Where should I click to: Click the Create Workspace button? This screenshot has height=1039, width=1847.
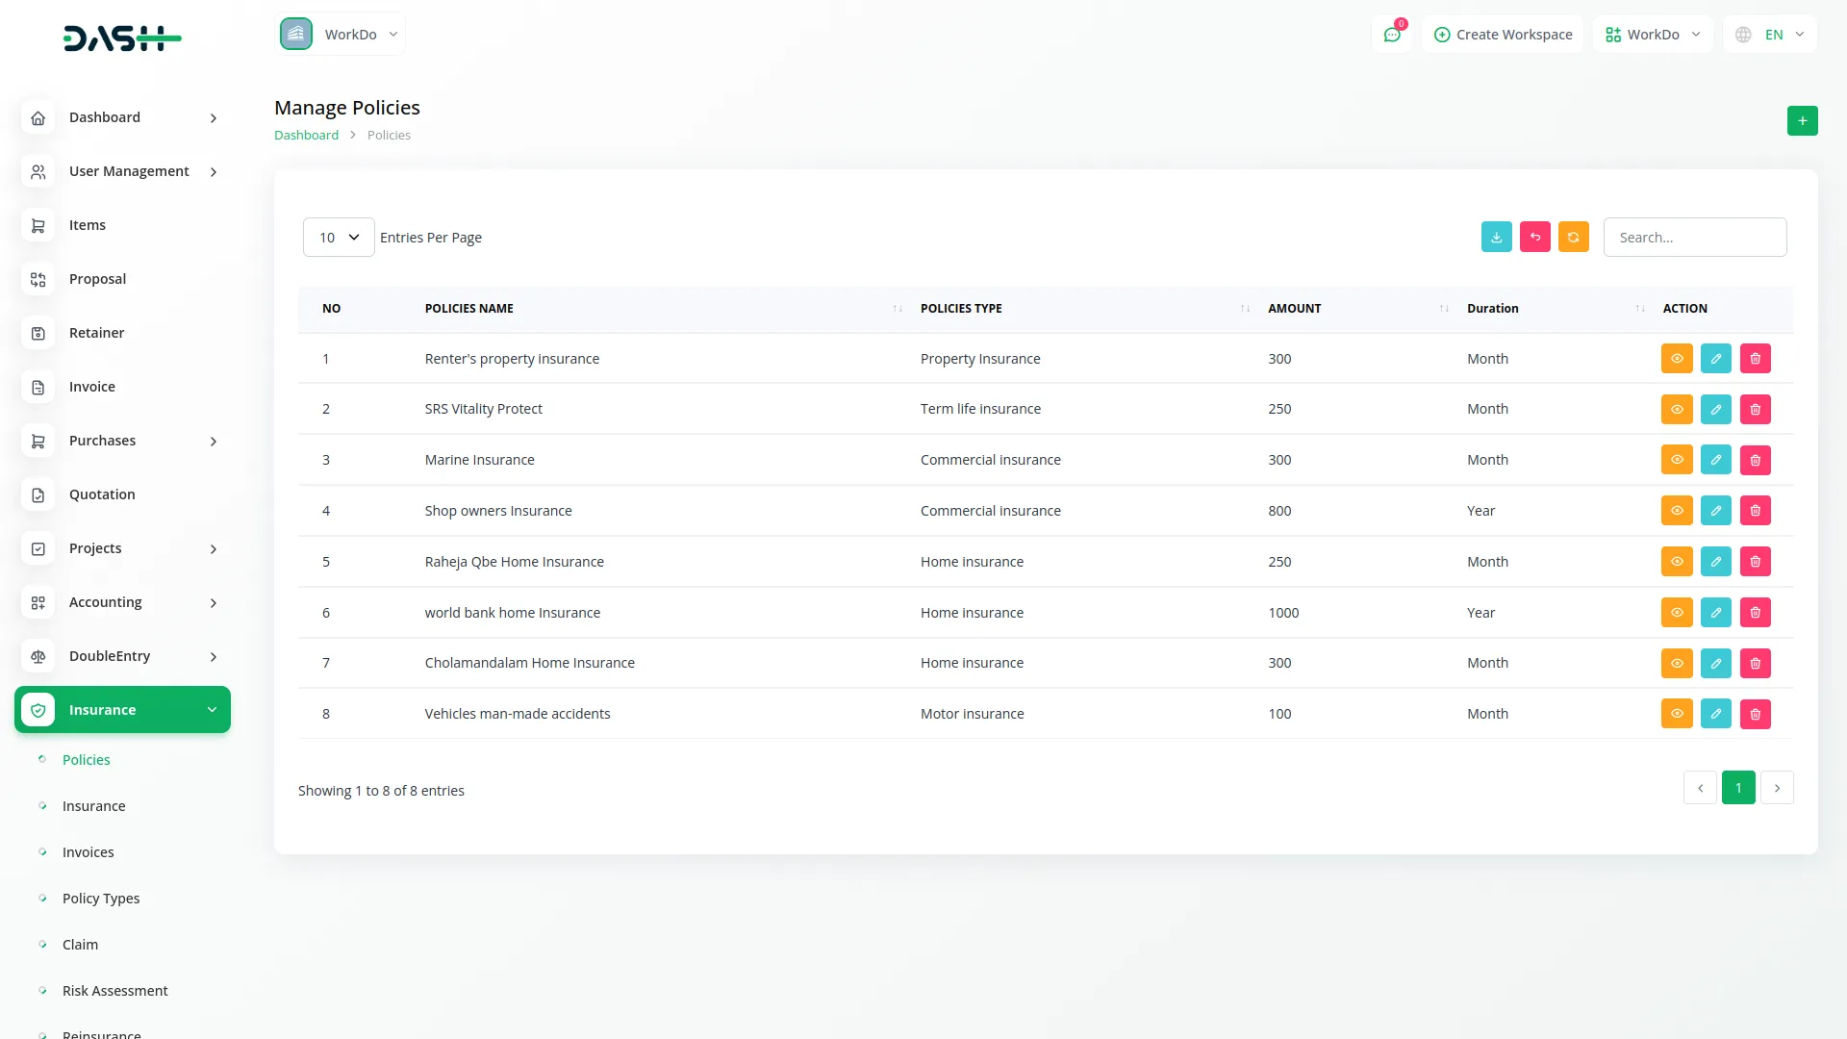tap(1502, 34)
